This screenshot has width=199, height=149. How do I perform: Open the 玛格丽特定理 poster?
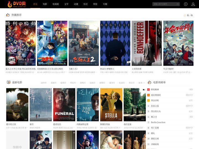coord(88,105)
